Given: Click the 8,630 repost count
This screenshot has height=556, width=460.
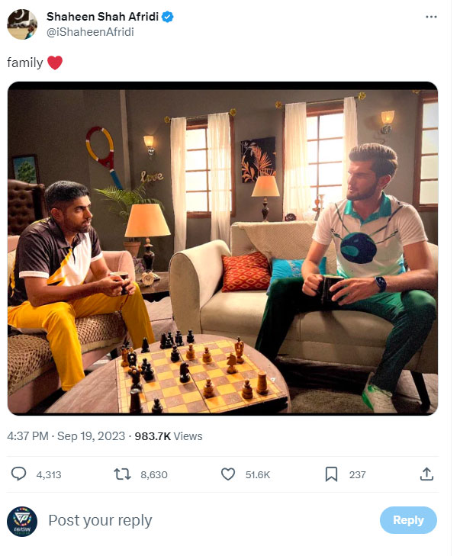Looking at the screenshot, I should pyautogui.click(x=154, y=474).
